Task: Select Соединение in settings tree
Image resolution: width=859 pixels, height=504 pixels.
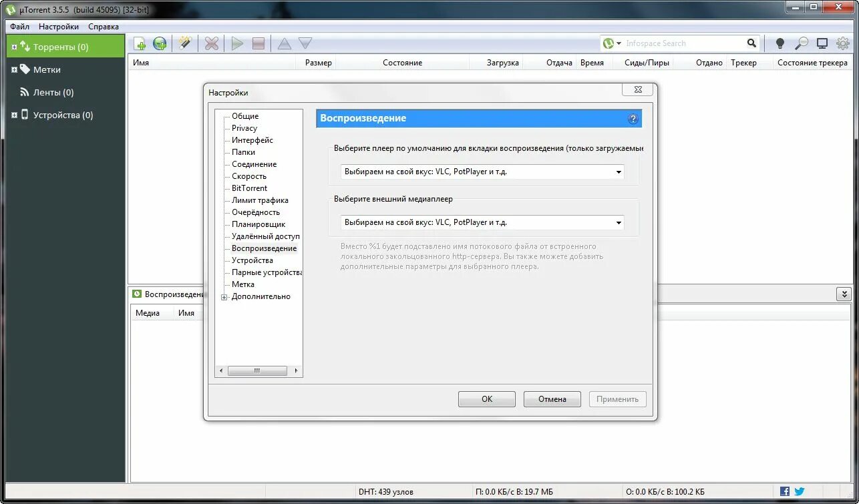Action: [x=254, y=164]
